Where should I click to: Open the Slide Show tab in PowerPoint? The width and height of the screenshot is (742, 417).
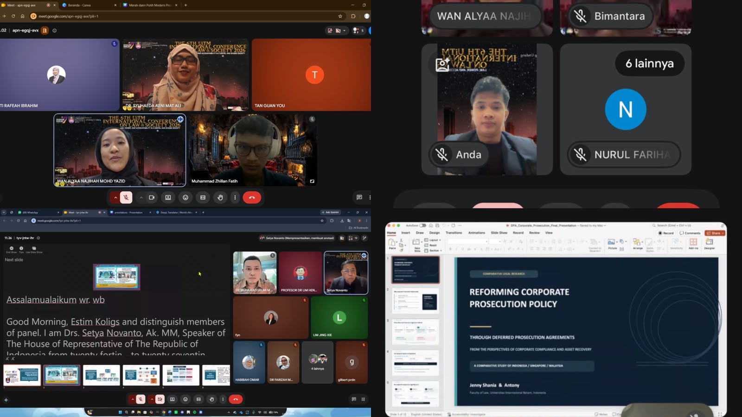tap(499, 233)
